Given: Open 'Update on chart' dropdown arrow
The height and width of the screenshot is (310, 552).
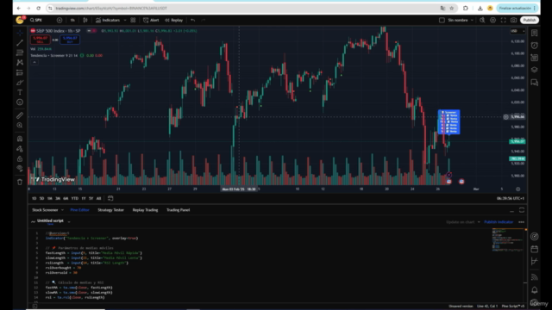Looking at the screenshot, I should point(479,222).
